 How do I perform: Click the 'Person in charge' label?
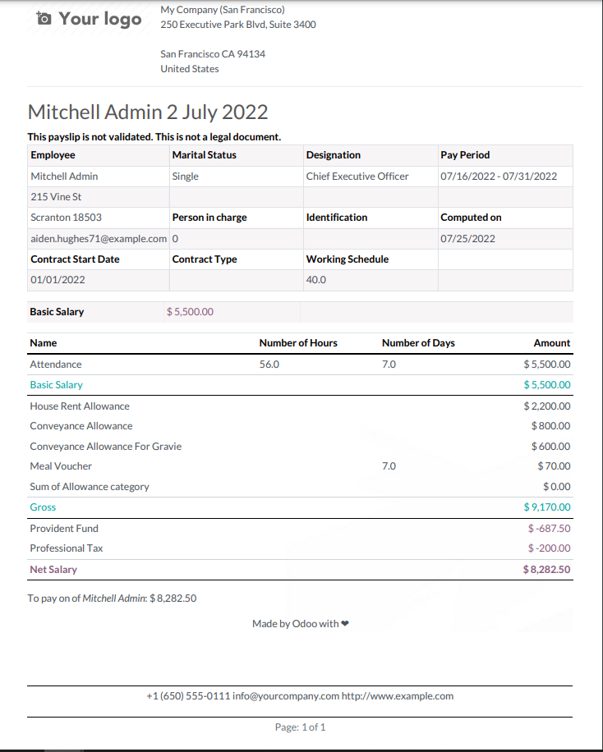click(209, 218)
